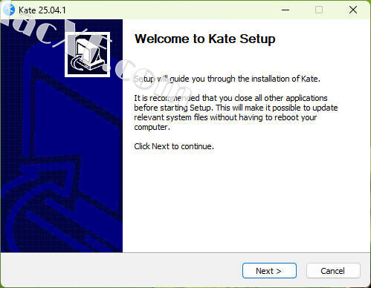Click the "Setup will guide you" sentence
The height and width of the screenshot is (288, 371).
227,79
